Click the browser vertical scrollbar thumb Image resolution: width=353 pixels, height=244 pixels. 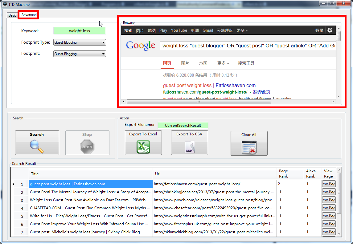click(339, 36)
